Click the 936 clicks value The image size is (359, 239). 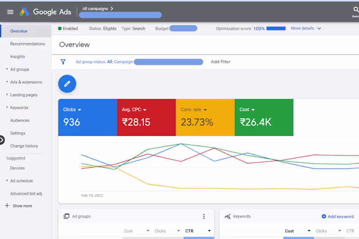tap(71, 122)
